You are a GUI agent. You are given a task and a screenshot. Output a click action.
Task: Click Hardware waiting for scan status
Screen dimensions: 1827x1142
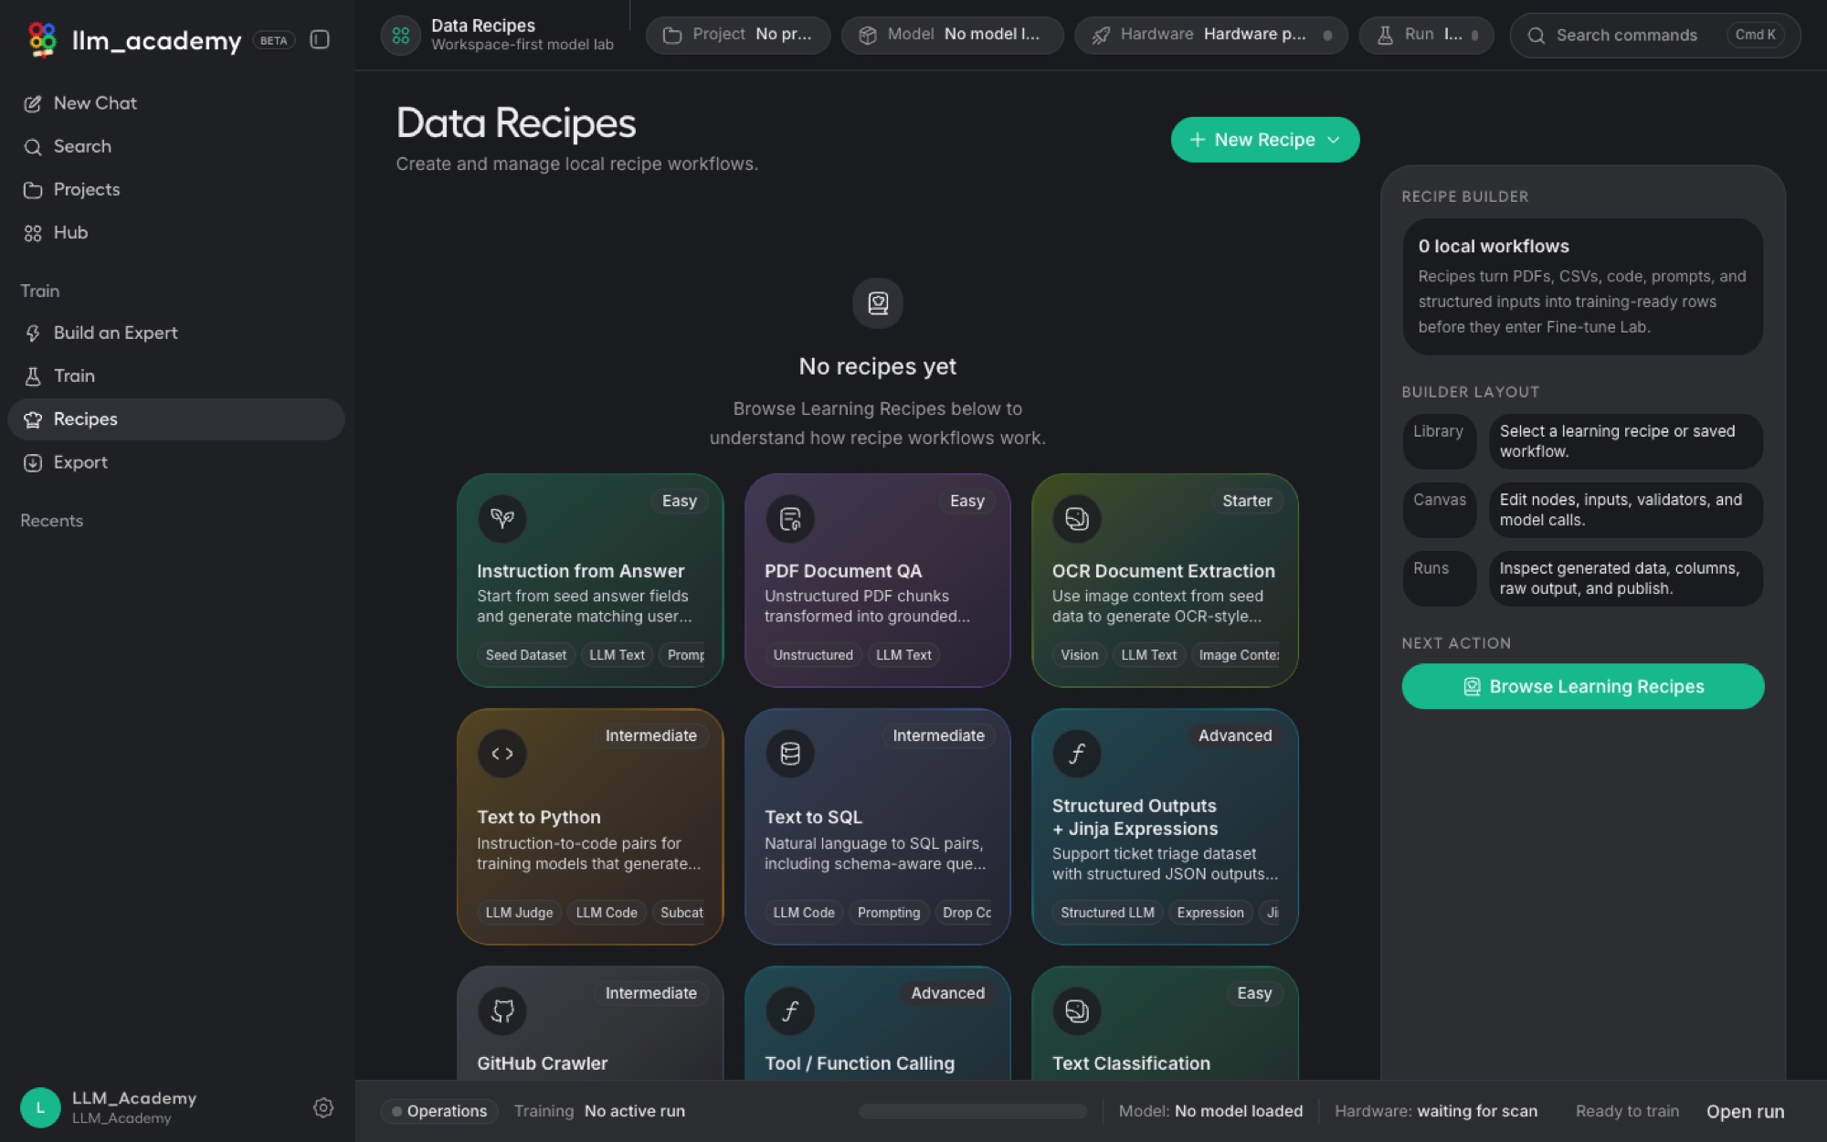pyautogui.click(x=1436, y=1112)
